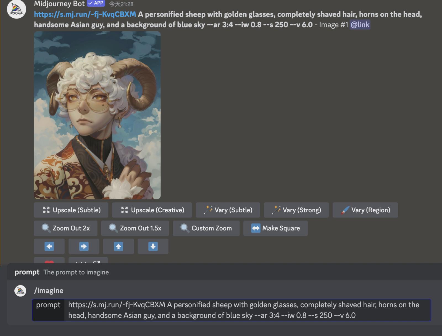Click Vary (Subtle) button
This screenshot has width=442, height=336.
click(228, 210)
